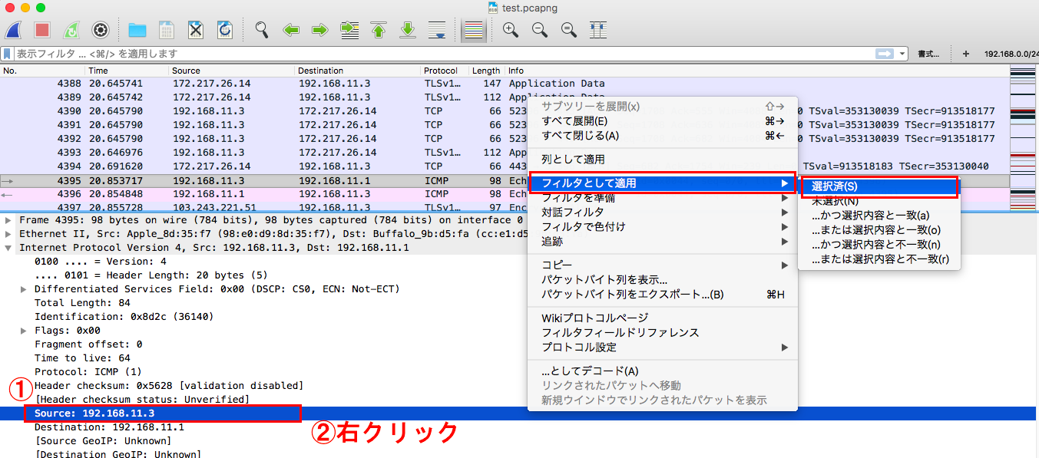1039x458 pixels.
Task: Sort by the No. column header
Action: pyautogui.click(x=43, y=71)
